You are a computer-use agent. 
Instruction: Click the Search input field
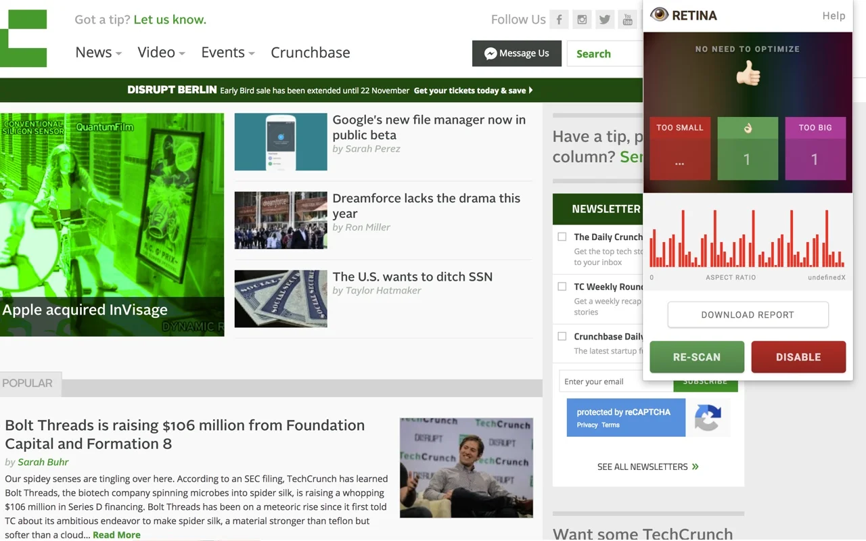[606, 53]
